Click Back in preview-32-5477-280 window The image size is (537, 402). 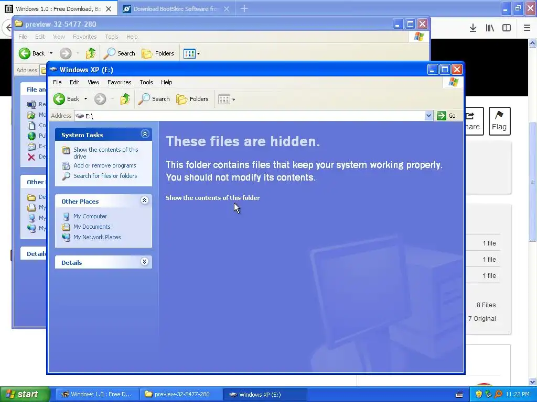coord(31,53)
